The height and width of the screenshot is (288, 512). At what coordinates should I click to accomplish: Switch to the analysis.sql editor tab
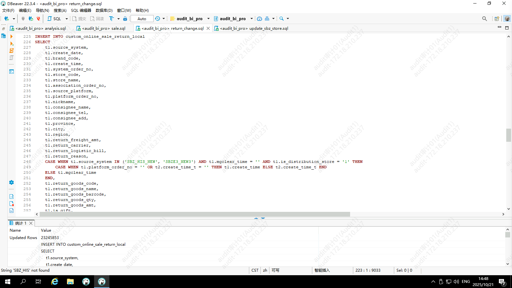(x=40, y=28)
